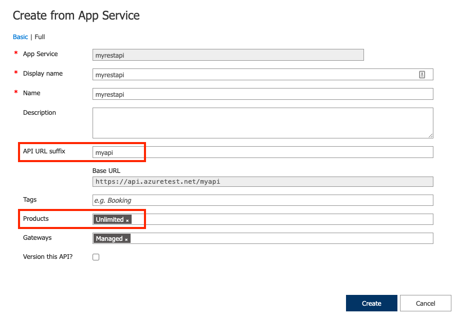
Task: Switch to the Full view tab
Action: tap(40, 37)
